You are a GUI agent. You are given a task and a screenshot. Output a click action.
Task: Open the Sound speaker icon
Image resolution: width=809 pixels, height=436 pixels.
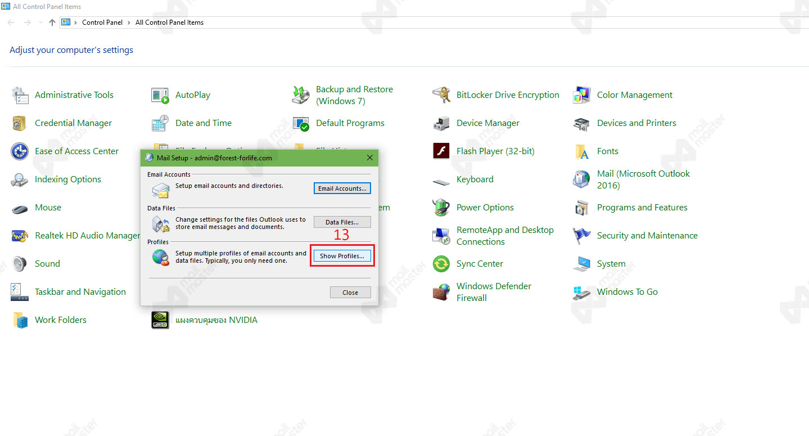pyautogui.click(x=20, y=264)
